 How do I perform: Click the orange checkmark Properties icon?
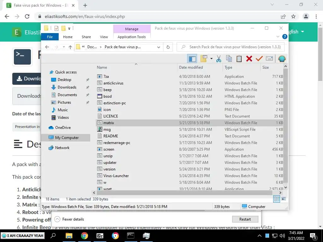click(259, 59)
